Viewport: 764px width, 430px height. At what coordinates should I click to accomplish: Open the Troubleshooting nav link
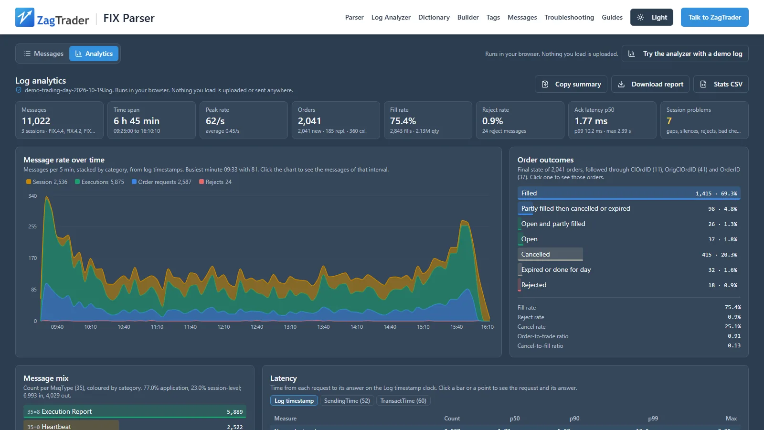point(569,17)
